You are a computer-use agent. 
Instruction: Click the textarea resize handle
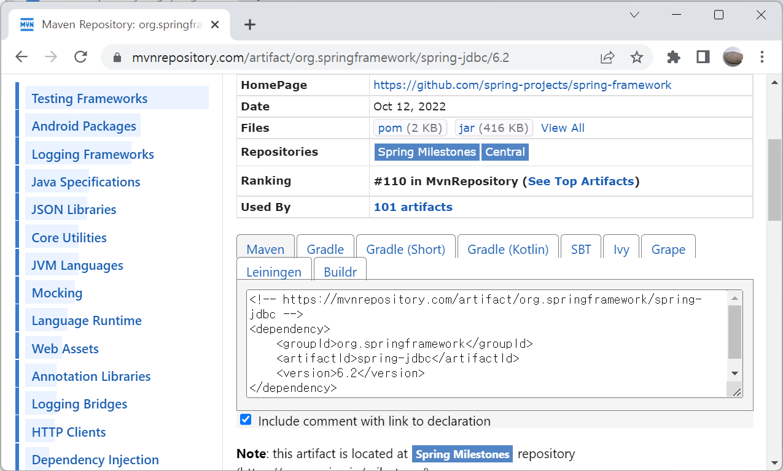[736, 391]
